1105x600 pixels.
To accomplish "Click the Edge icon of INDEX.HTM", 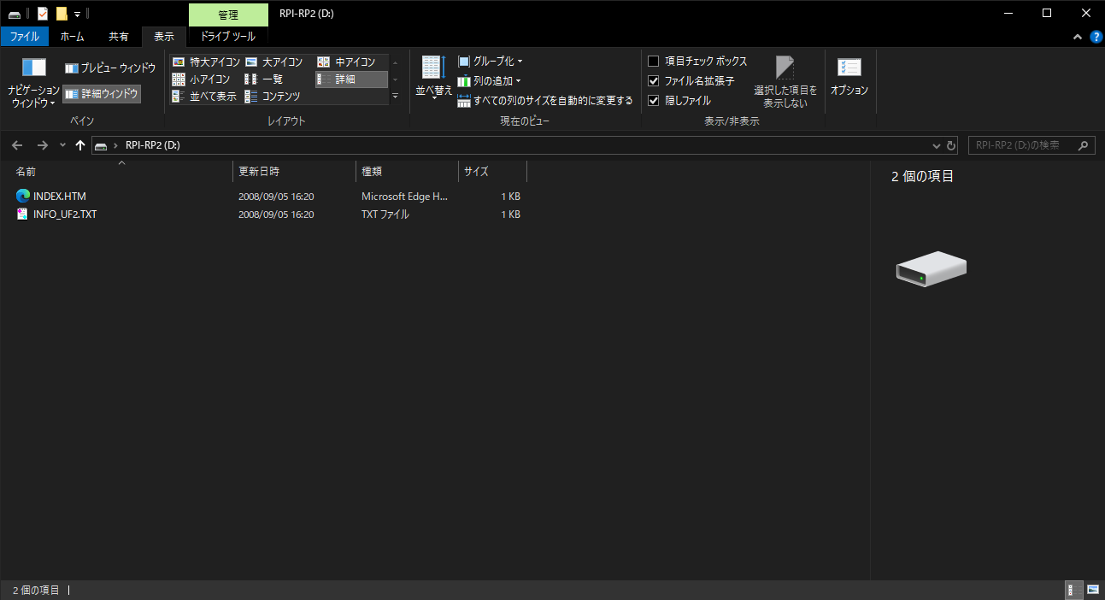I will 23,197.
